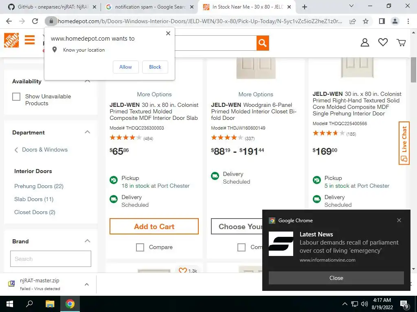Click the page vertical scrollbar thumb
This screenshot has height=312, width=417.
(x=413, y=69)
